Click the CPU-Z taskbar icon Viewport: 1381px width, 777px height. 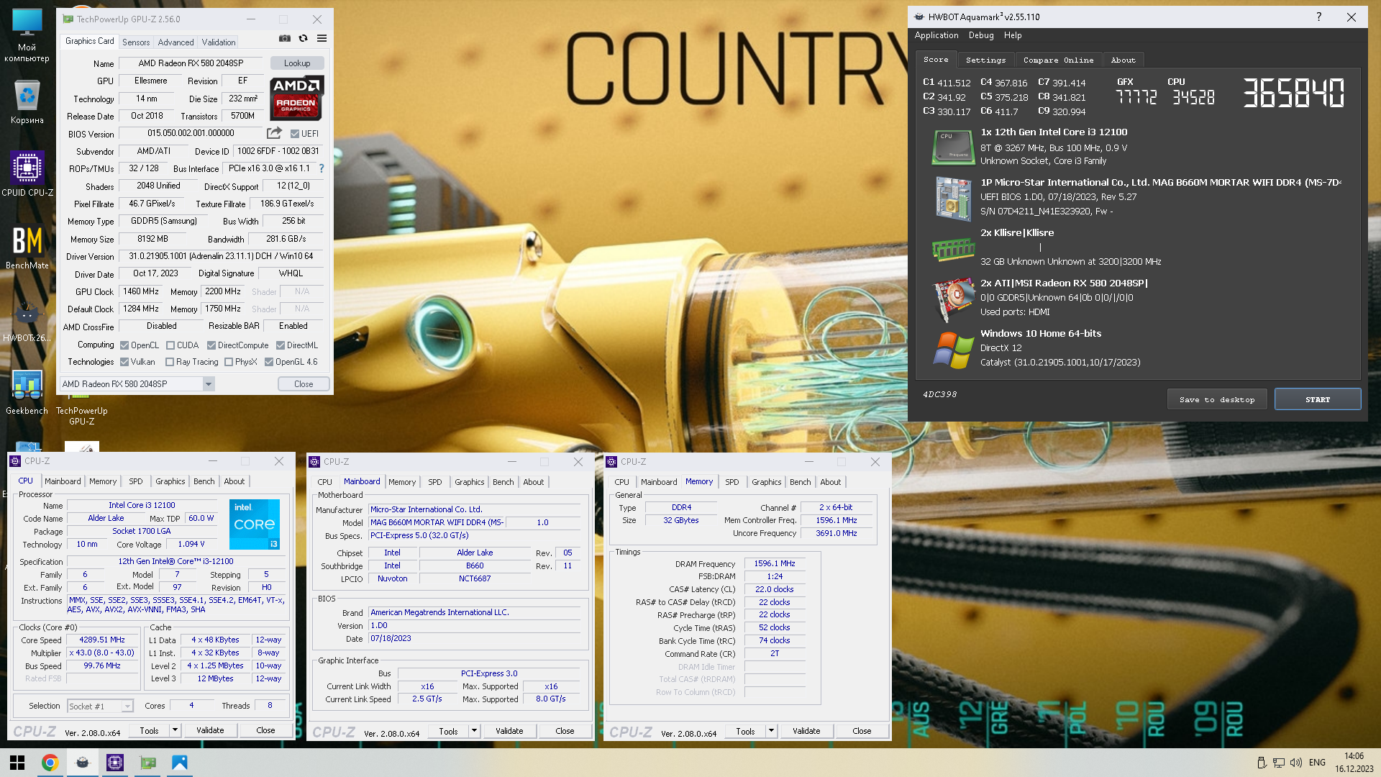click(x=115, y=763)
